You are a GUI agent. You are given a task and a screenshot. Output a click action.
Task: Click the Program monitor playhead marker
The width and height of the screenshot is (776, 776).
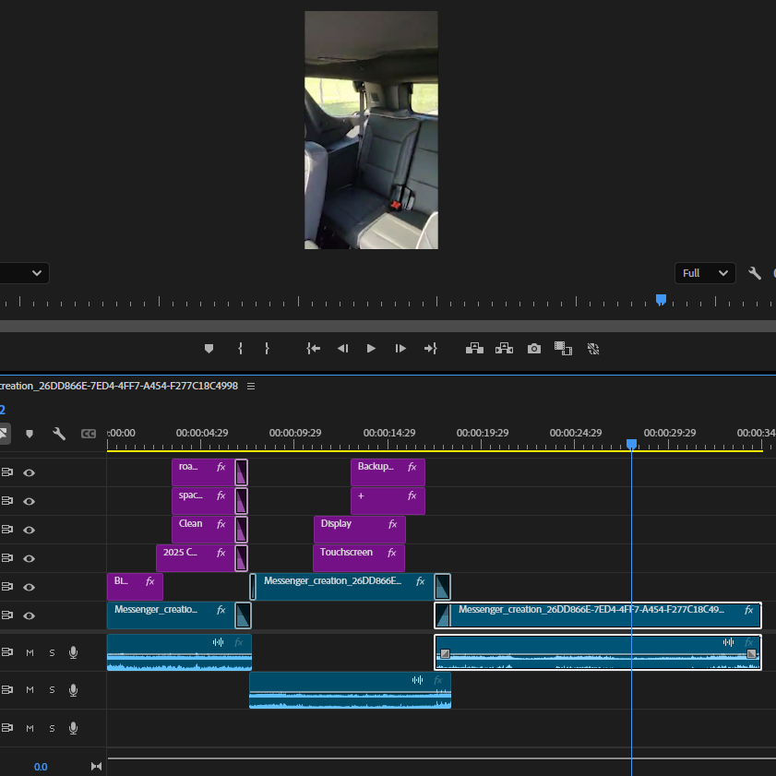pos(661,299)
